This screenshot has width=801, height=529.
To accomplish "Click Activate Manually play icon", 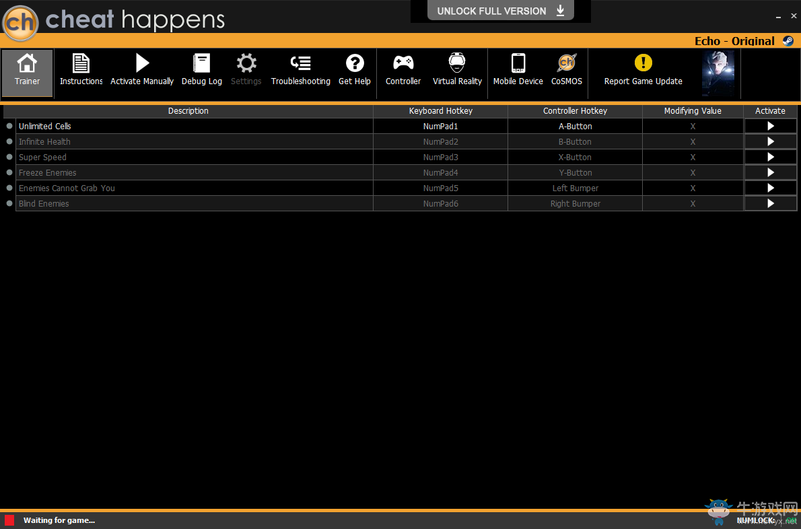I will click(x=142, y=63).
